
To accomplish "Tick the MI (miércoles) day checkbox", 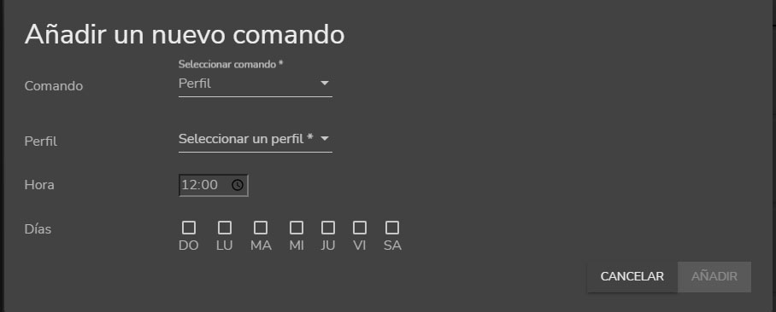I will tap(297, 228).
